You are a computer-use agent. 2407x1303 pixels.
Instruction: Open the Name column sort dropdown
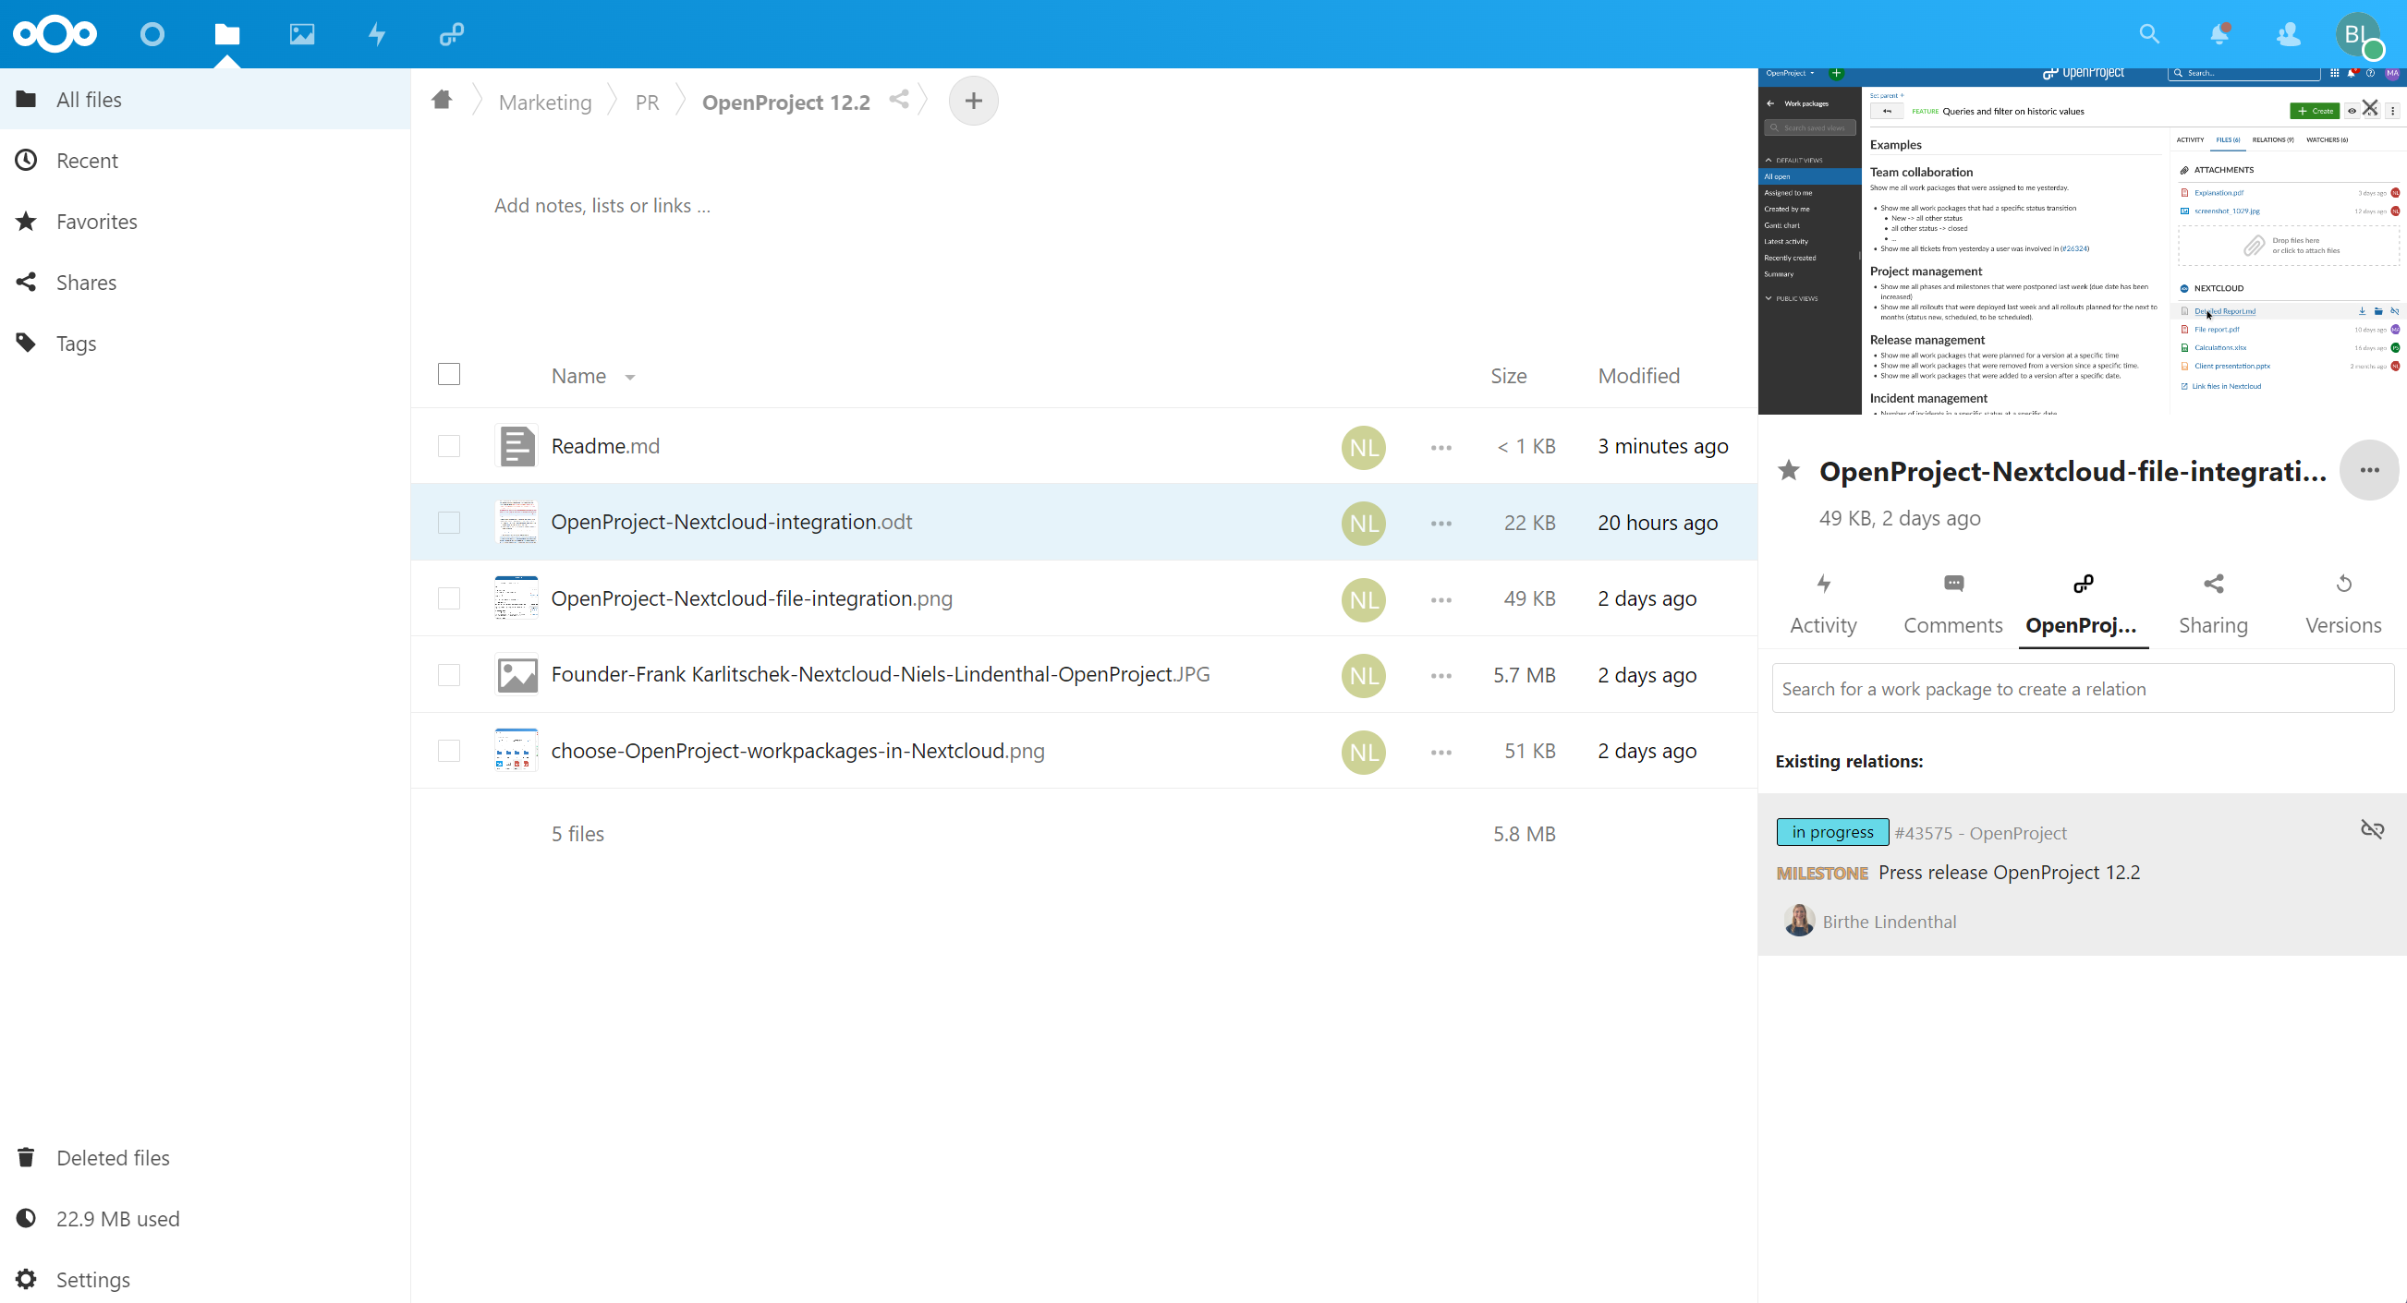pyautogui.click(x=629, y=378)
